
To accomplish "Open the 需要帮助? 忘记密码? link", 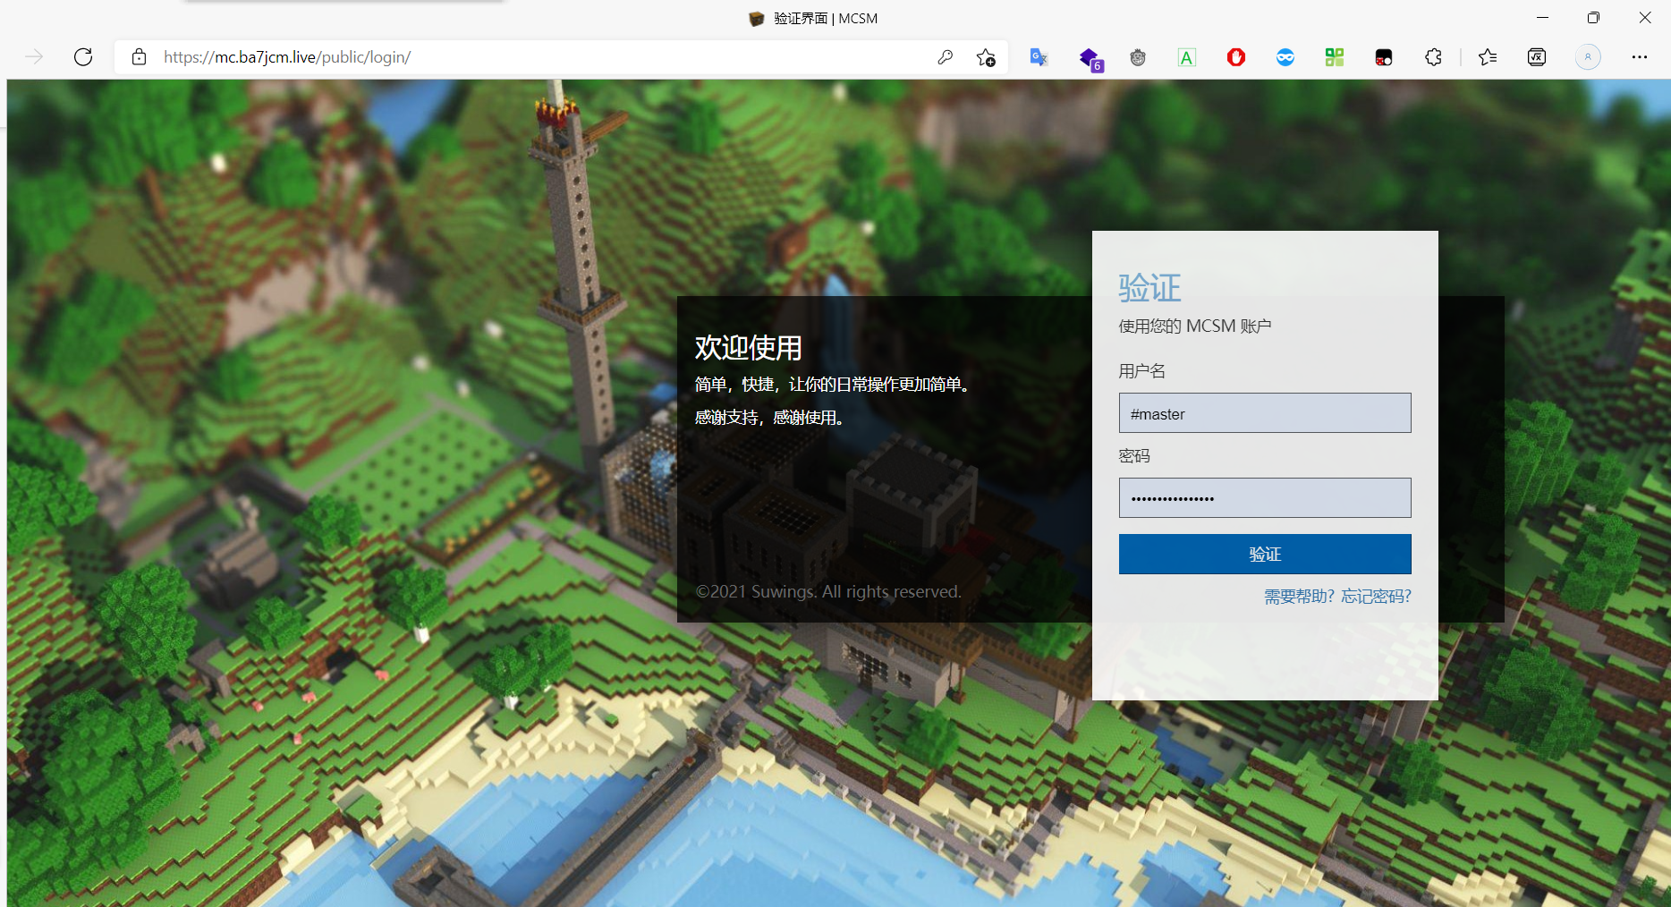I will pyautogui.click(x=1337, y=597).
